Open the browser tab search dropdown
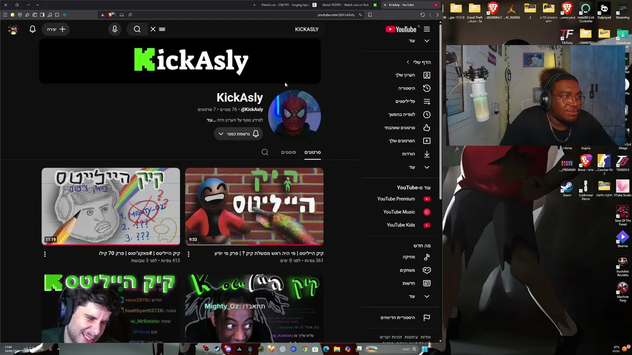This screenshot has width=632, height=355. [x=37, y=5]
